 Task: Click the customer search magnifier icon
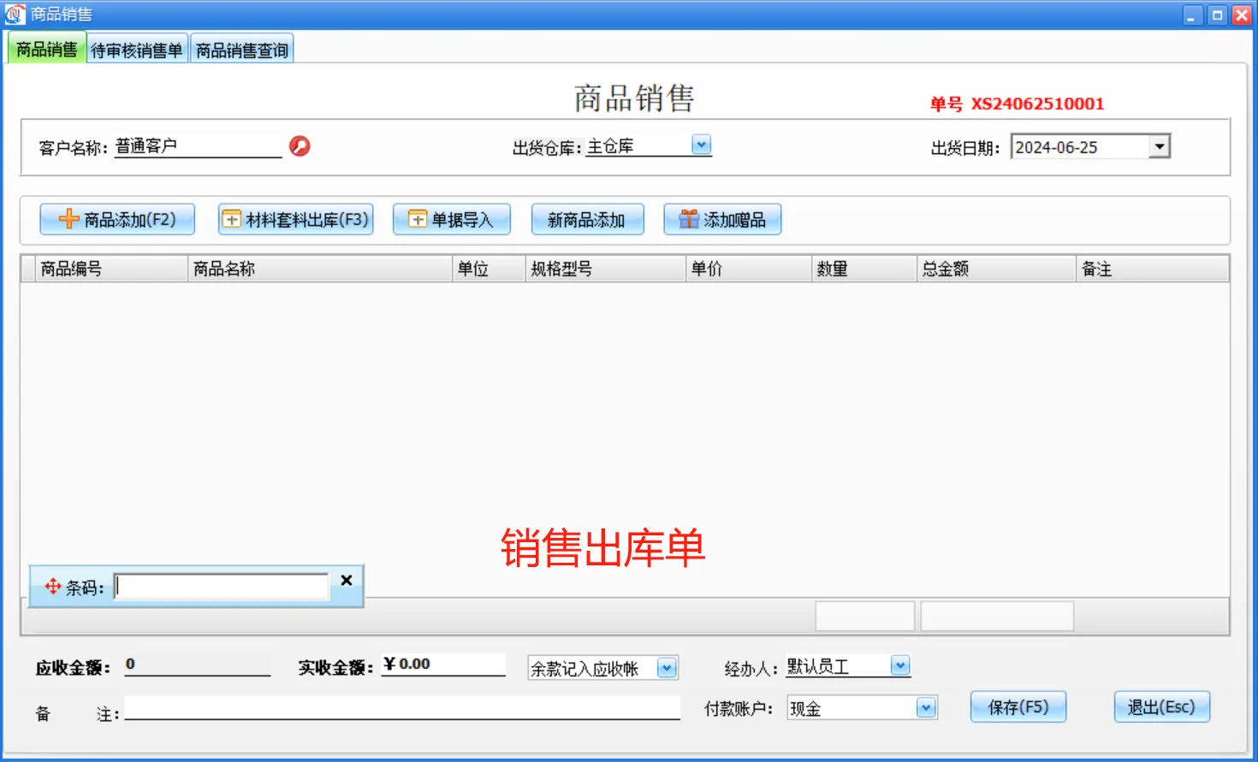(299, 146)
